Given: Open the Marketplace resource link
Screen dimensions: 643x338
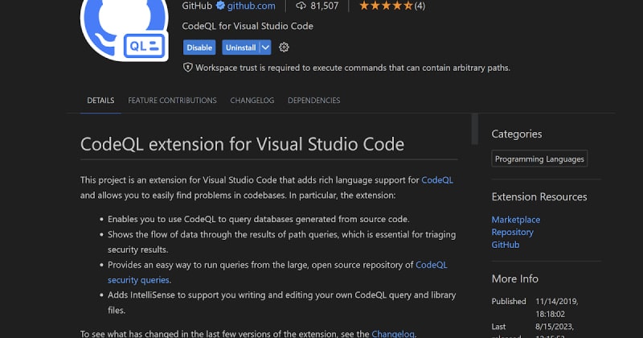Looking at the screenshot, I should 515,220.
